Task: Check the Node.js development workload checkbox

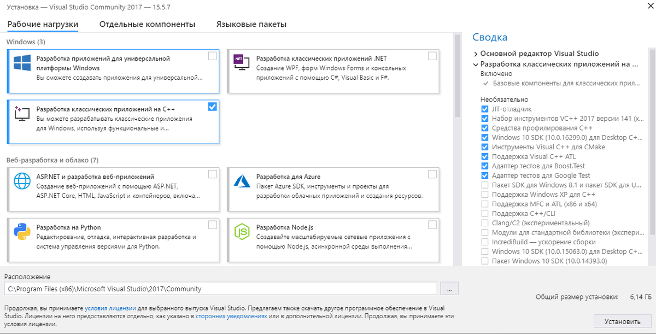Action: coord(432,225)
